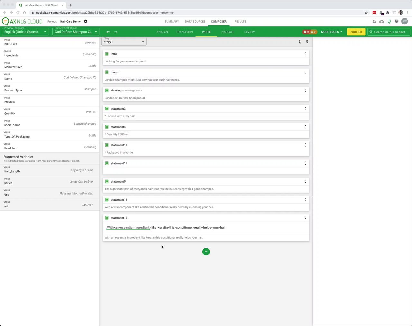Open the browser extensions puzzle icon
412x326 pixels.
pos(388,13)
